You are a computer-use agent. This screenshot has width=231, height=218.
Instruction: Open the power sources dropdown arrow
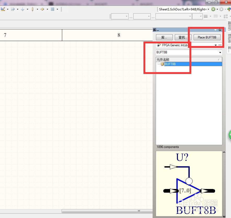[27, 9]
